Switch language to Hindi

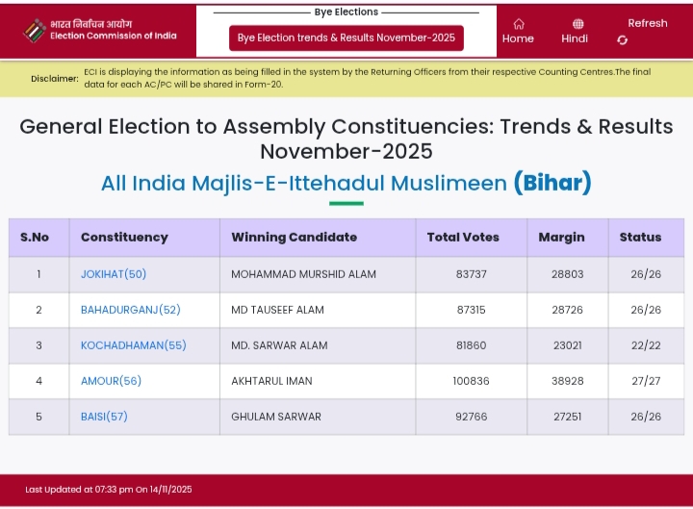pos(575,38)
